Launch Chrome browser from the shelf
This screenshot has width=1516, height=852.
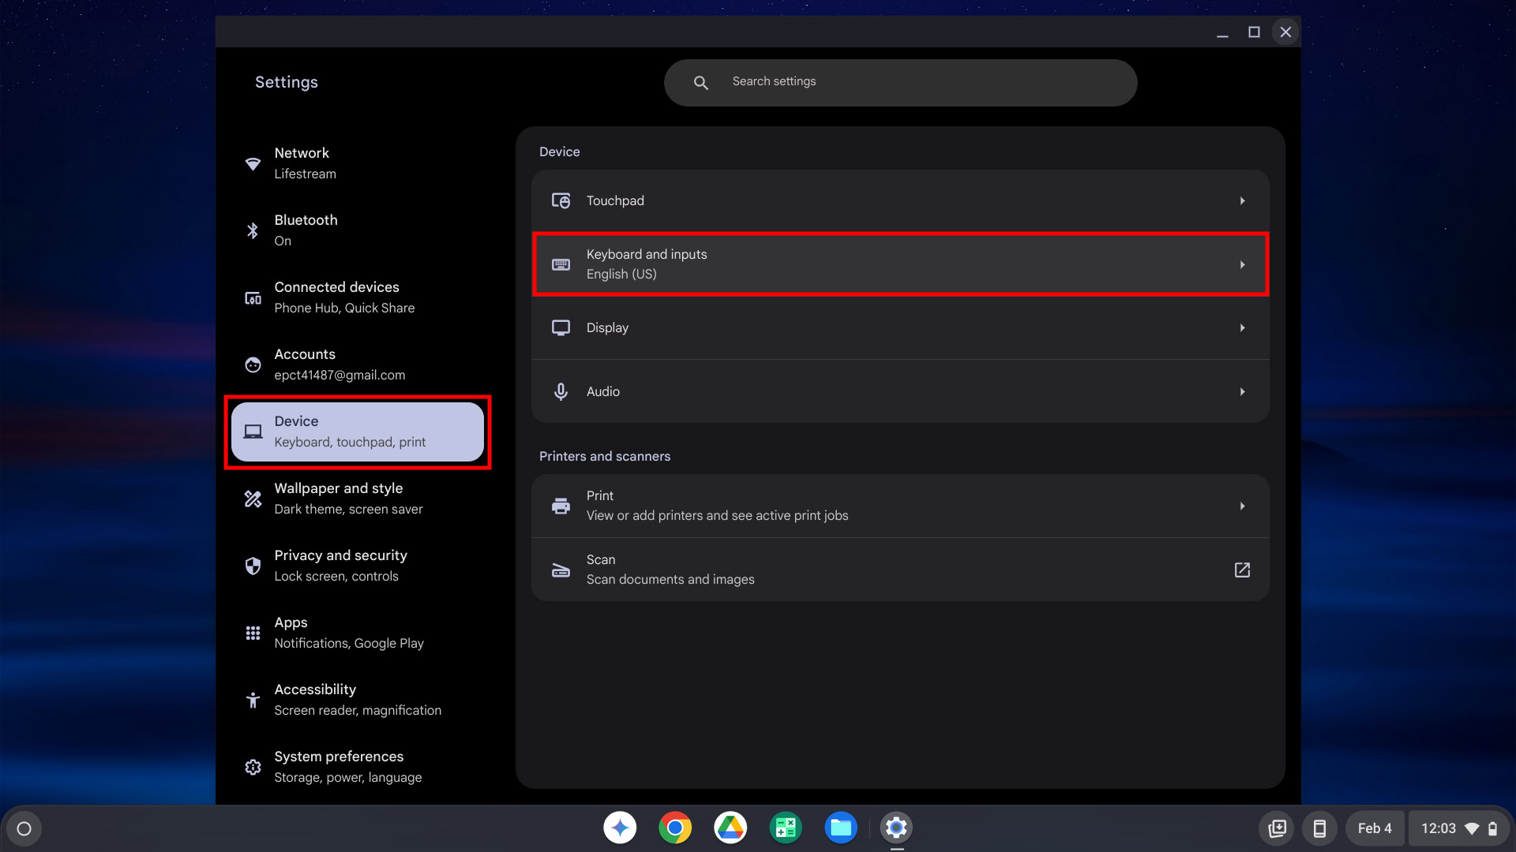675,828
